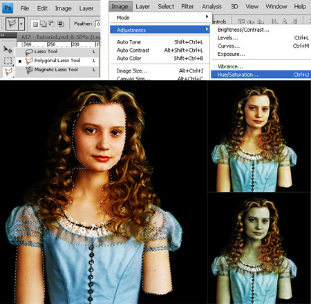Viewport: 311px width, 304px height.
Task: Click the Feather value input field
Action: click(x=98, y=23)
